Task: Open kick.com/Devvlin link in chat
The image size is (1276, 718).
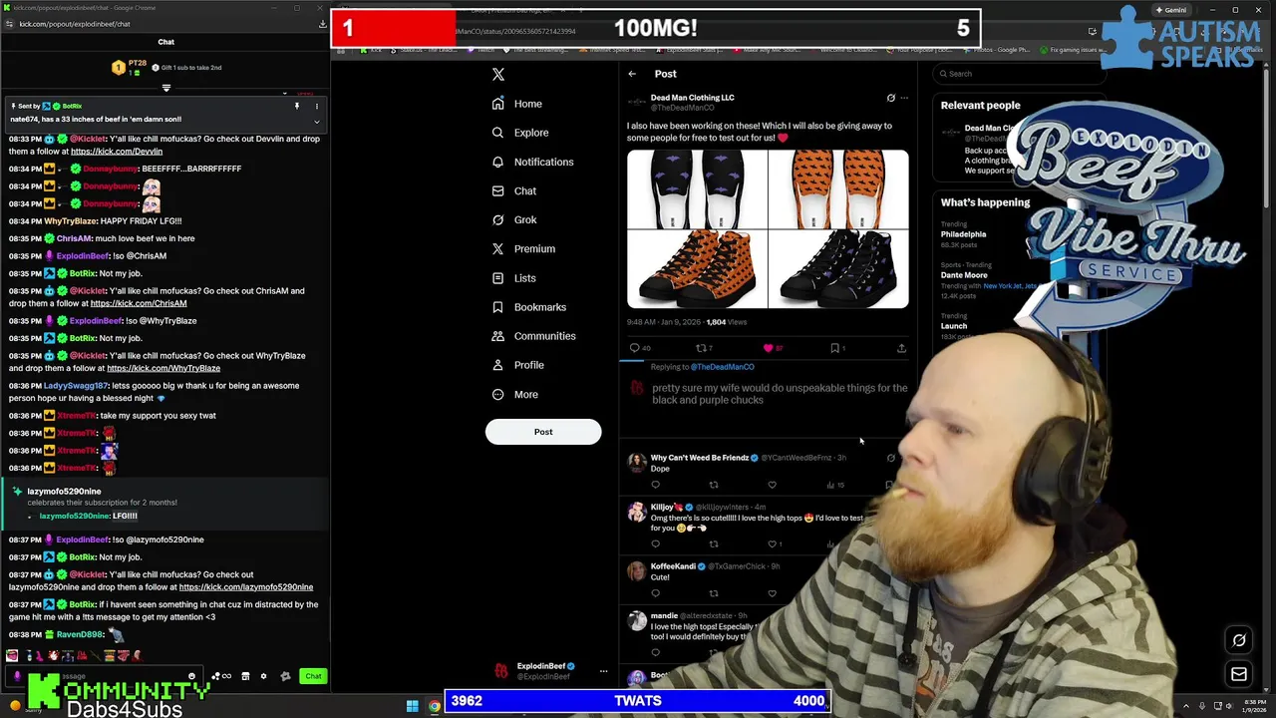Action: pyautogui.click(x=117, y=152)
